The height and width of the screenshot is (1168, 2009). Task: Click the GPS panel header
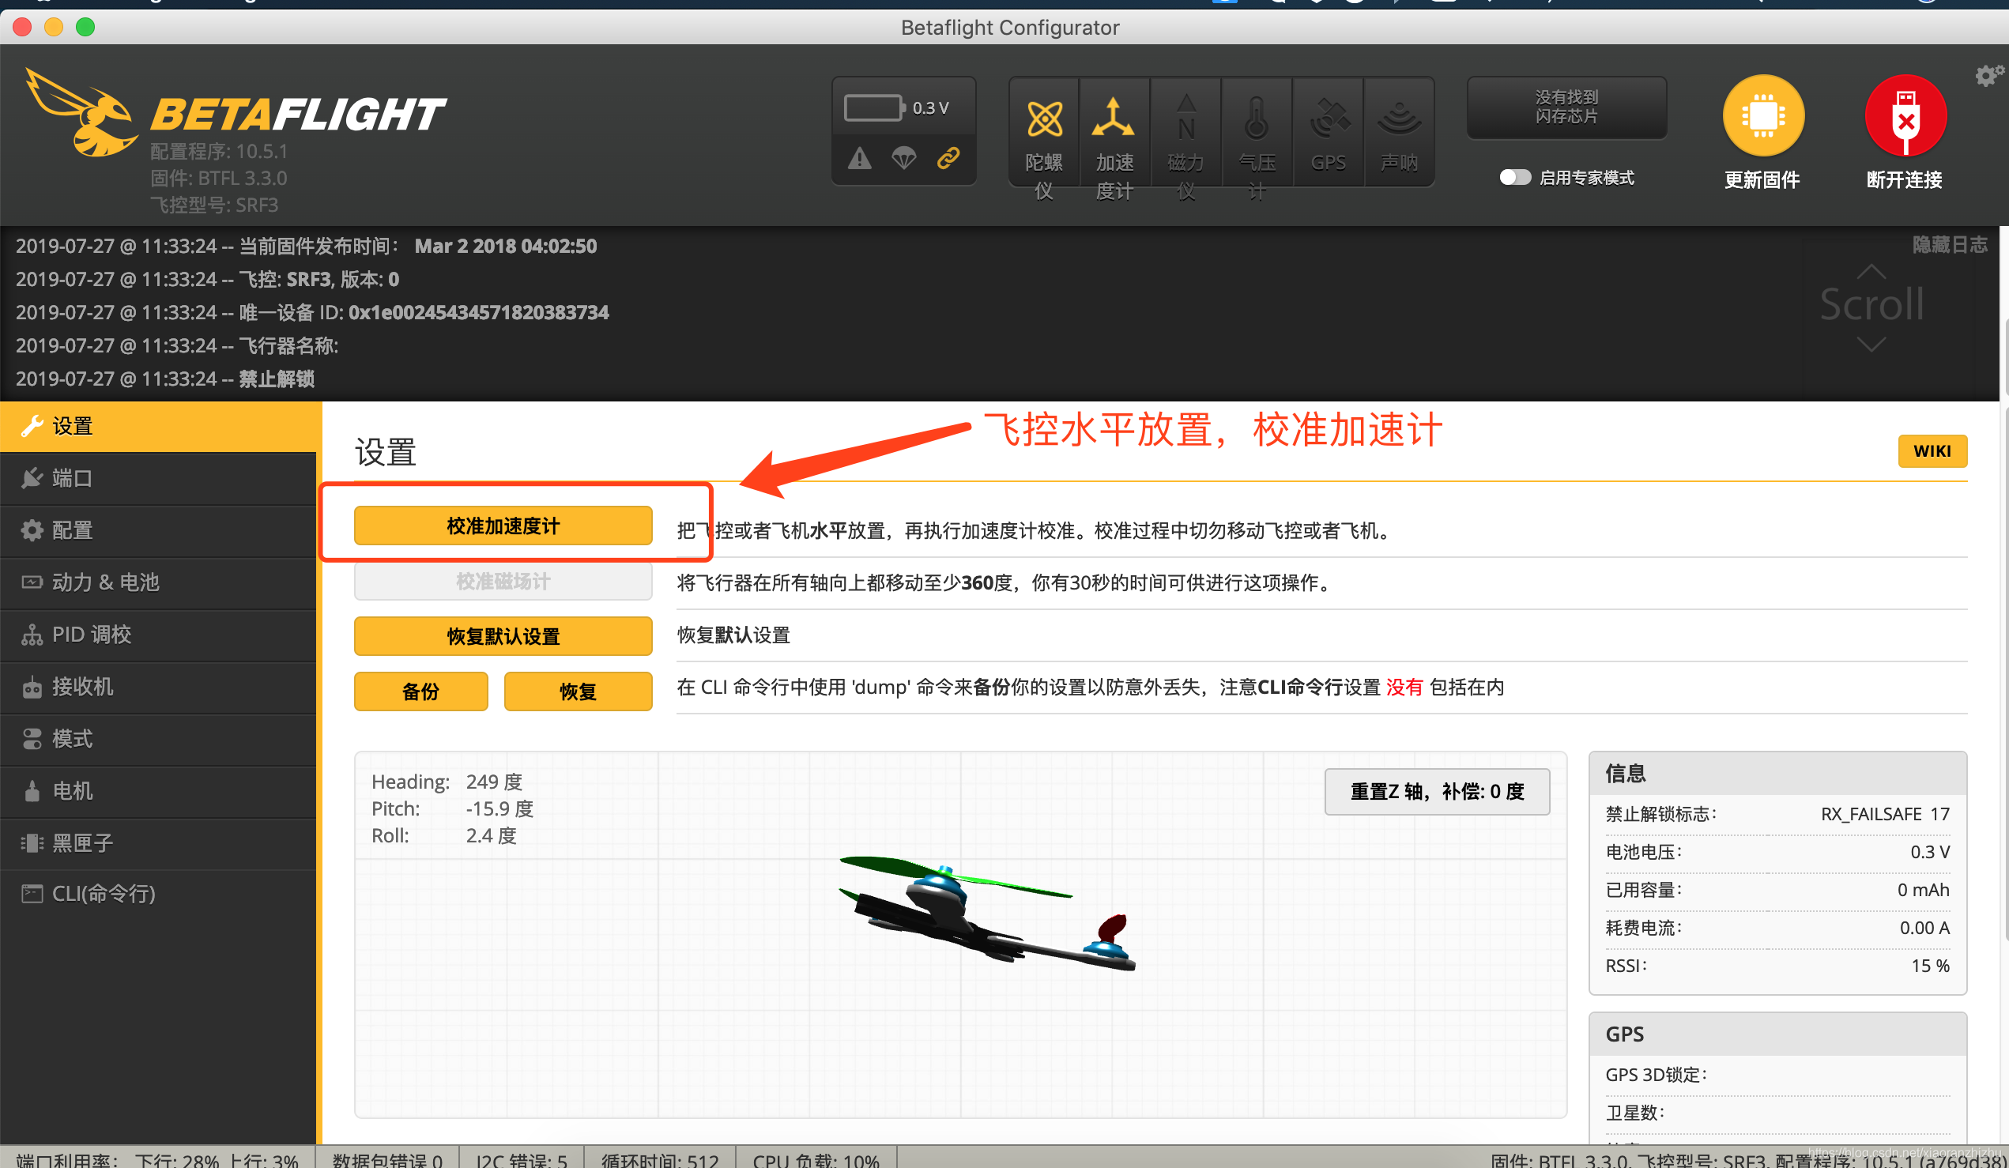point(1777,1034)
